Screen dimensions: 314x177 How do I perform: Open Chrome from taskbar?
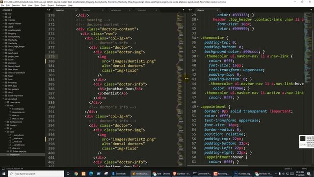point(76,174)
